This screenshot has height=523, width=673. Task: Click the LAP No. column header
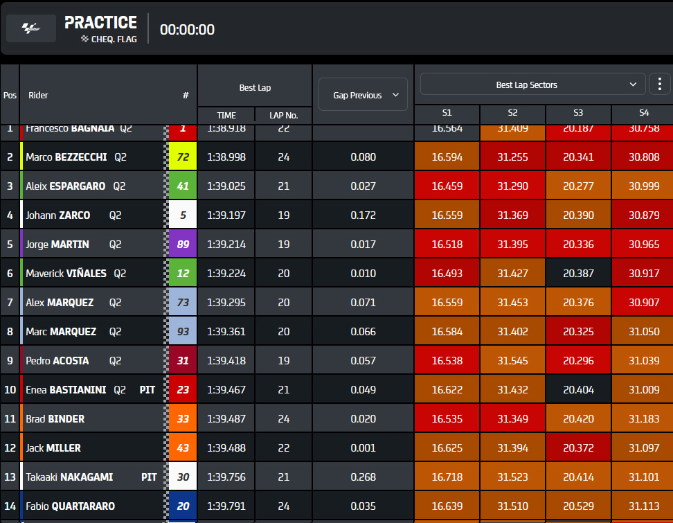tap(283, 116)
